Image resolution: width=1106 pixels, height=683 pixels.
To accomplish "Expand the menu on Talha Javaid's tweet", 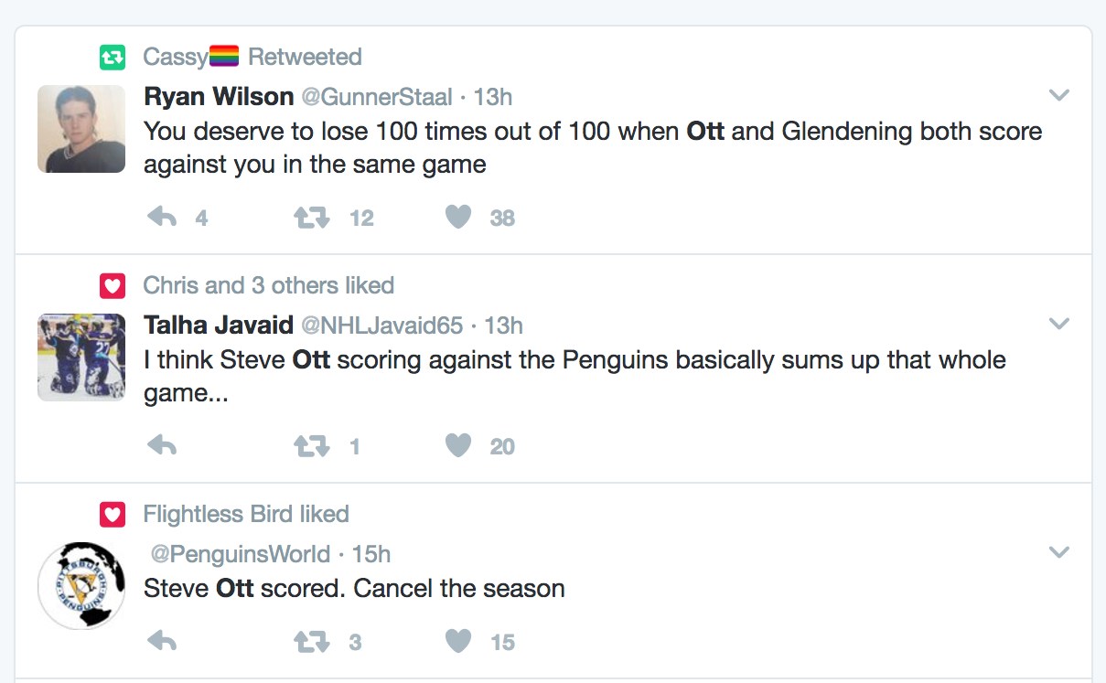I will point(1058,324).
